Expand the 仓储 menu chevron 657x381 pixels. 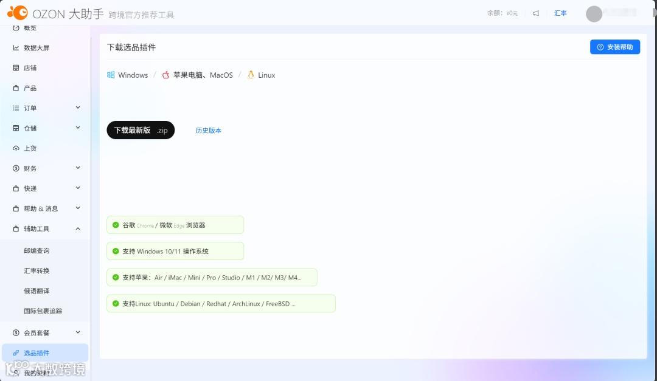78,128
